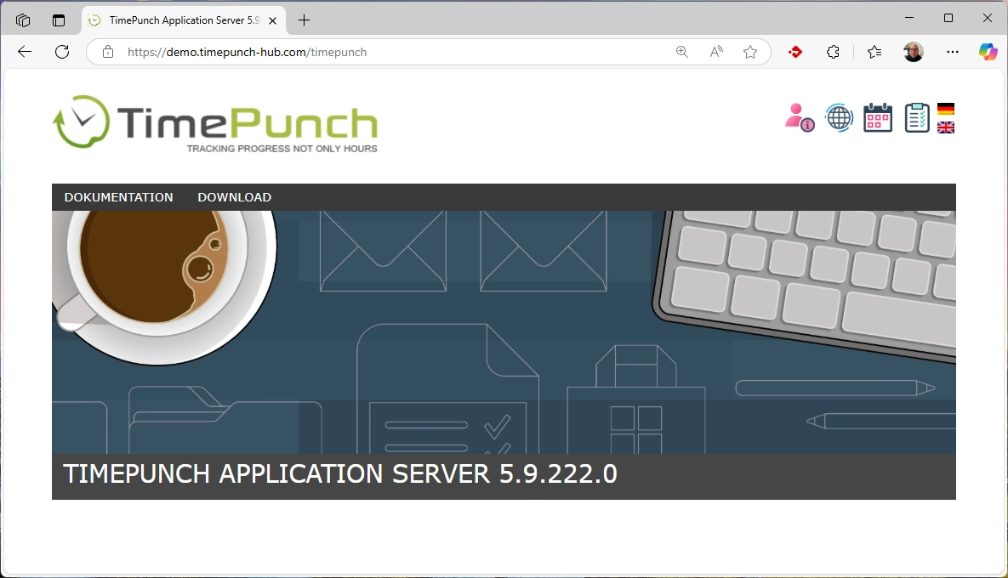Click the zoom magnifier in address bar

coord(682,52)
